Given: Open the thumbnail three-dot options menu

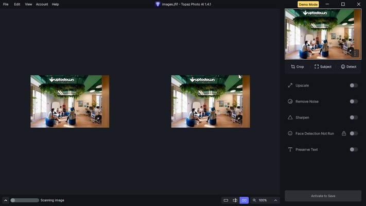Looking at the screenshot, I should coord(355,53).
